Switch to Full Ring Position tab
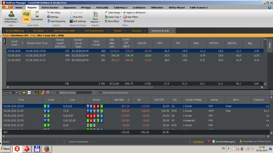This screenshot has height=153, width=273. 94,31
